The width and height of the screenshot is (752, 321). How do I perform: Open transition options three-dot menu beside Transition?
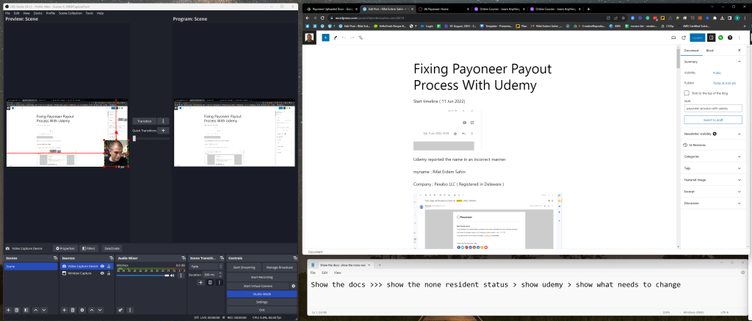tap(164, 121)
